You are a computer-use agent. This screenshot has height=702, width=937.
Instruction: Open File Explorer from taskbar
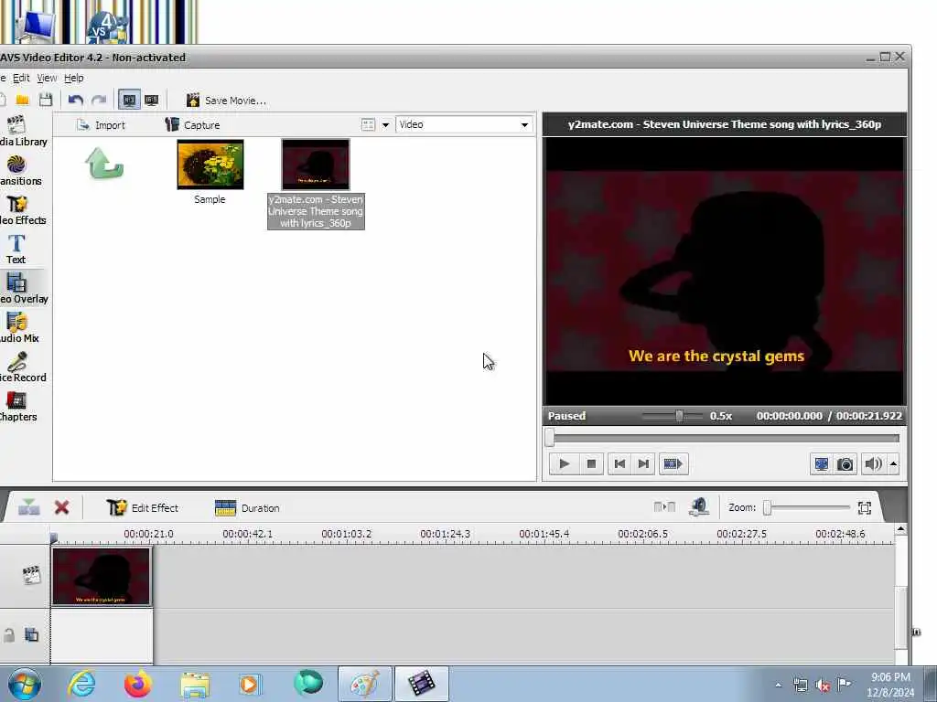195,684
